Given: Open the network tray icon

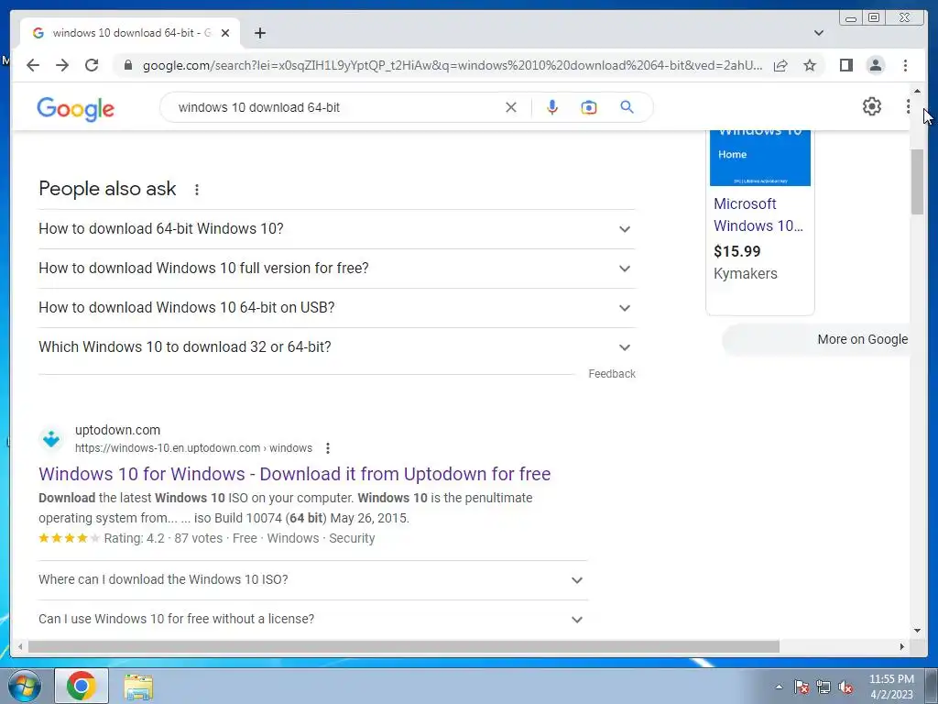Looking at the screenshot, I should [x=823, y=687].
